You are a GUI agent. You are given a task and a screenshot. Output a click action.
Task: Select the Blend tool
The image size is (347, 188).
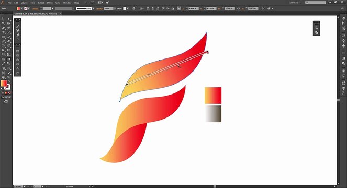coord(8,64)
